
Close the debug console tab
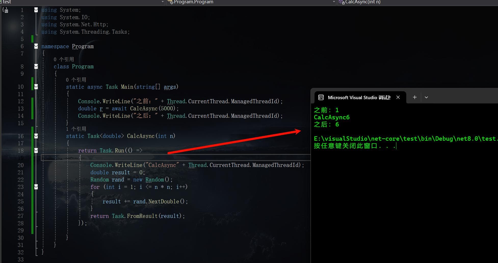click(x=398, y=97)
